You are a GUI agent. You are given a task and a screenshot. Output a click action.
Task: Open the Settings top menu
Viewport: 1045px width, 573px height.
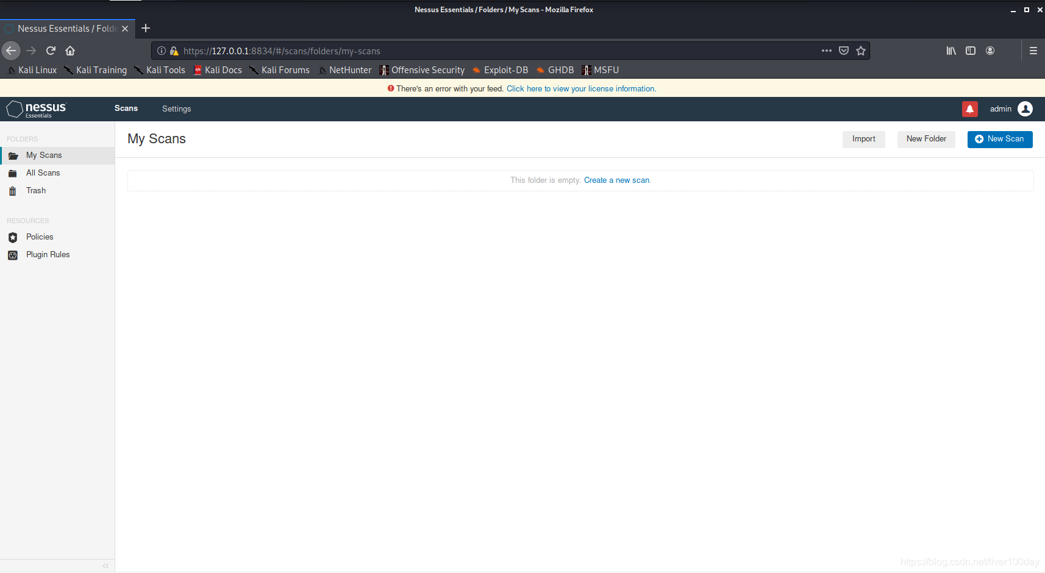point(177,109)
